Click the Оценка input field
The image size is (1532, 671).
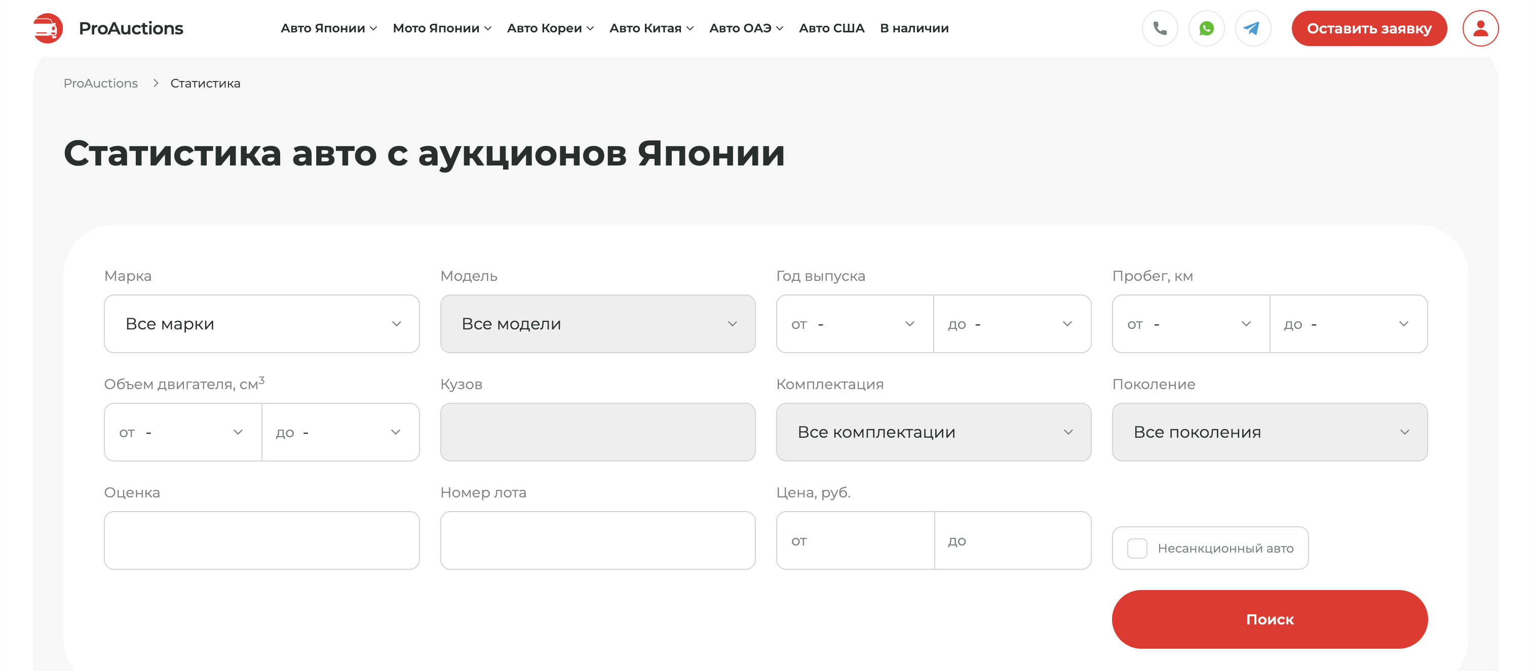[x=262, y=540]
